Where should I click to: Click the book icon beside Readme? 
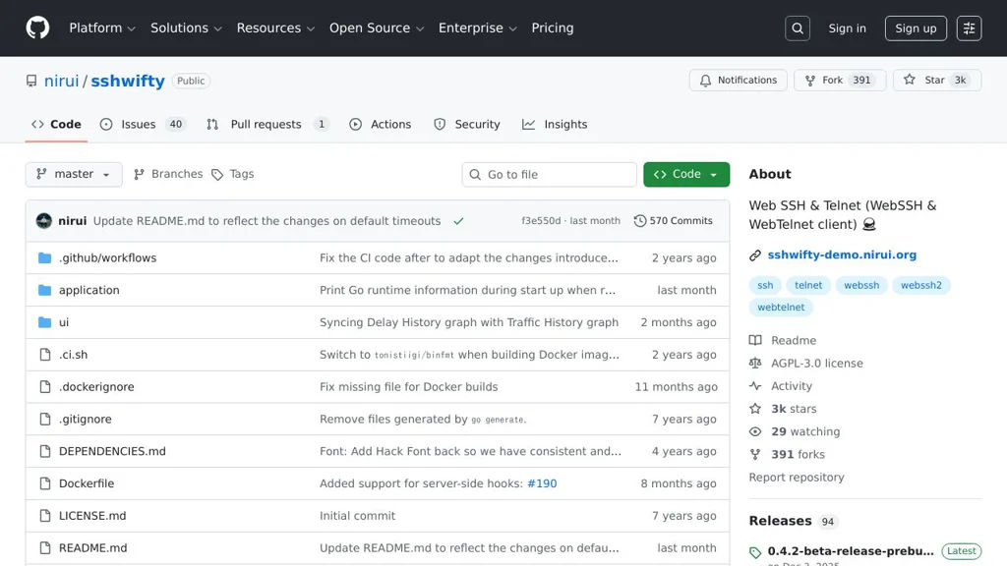[755, 340]
